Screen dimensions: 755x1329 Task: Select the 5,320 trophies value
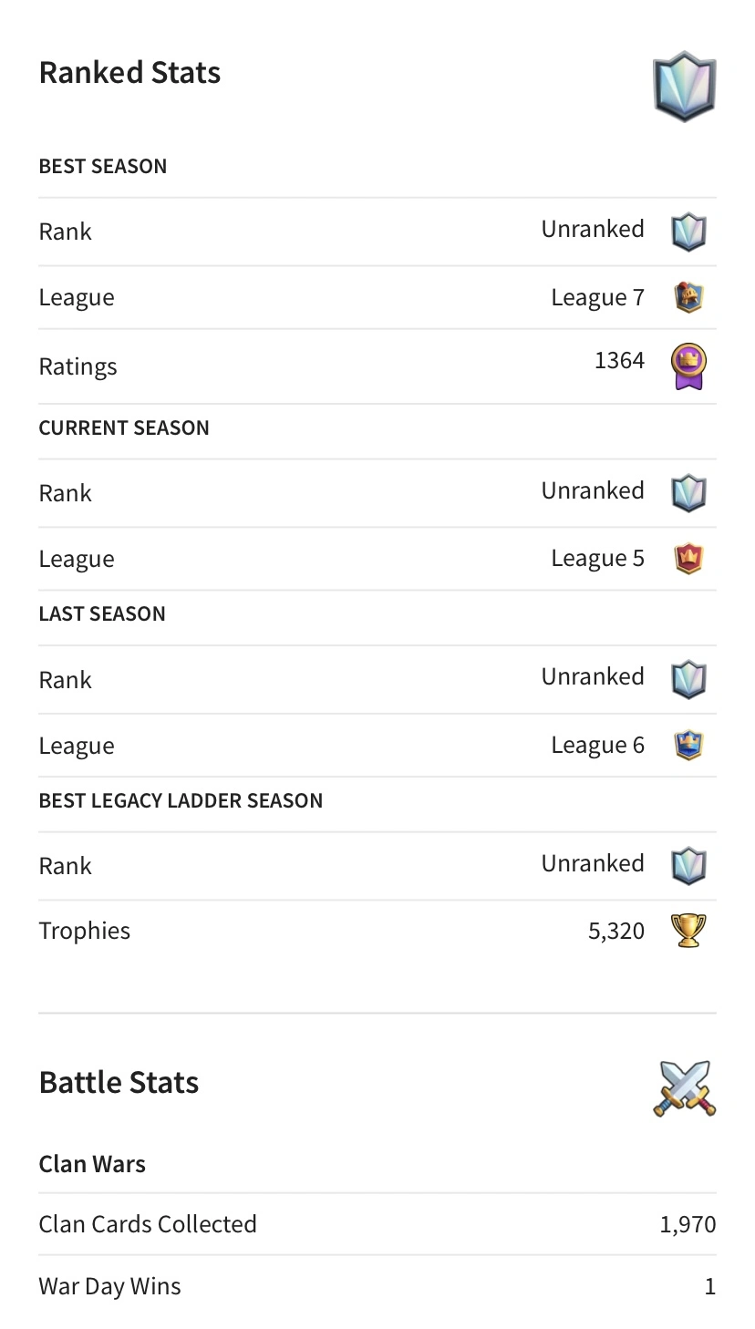tap(616, 931)
